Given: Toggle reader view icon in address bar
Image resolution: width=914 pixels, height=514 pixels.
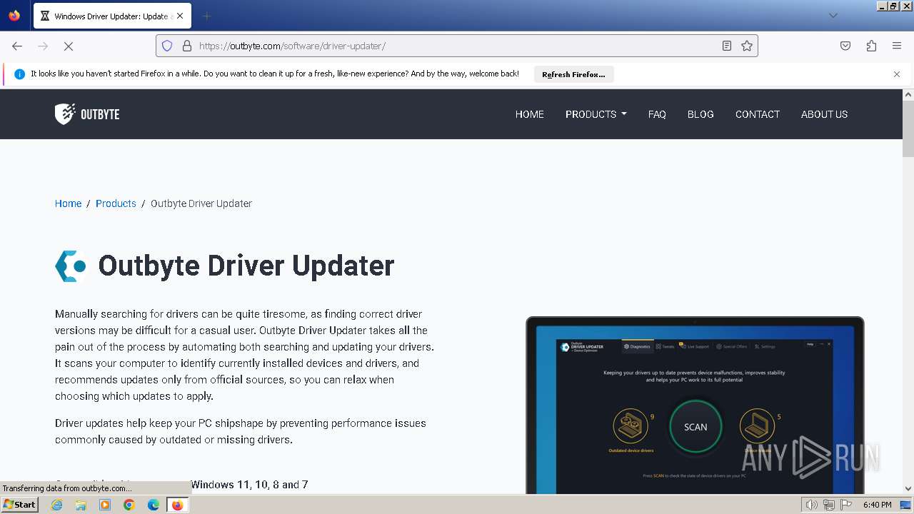Looking at the screenshot, I should pyautogui.click(x=727, y=46).
